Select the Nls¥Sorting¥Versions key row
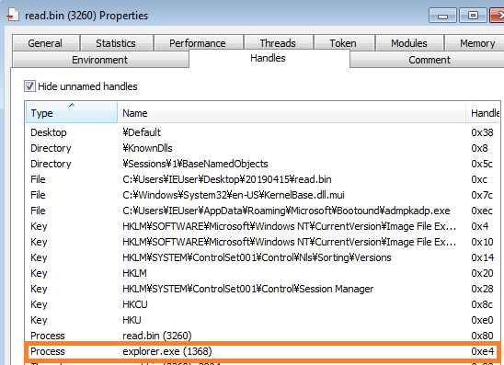This screenshot has width=504, height=365. pyautogui.click(x=262, y=257)
